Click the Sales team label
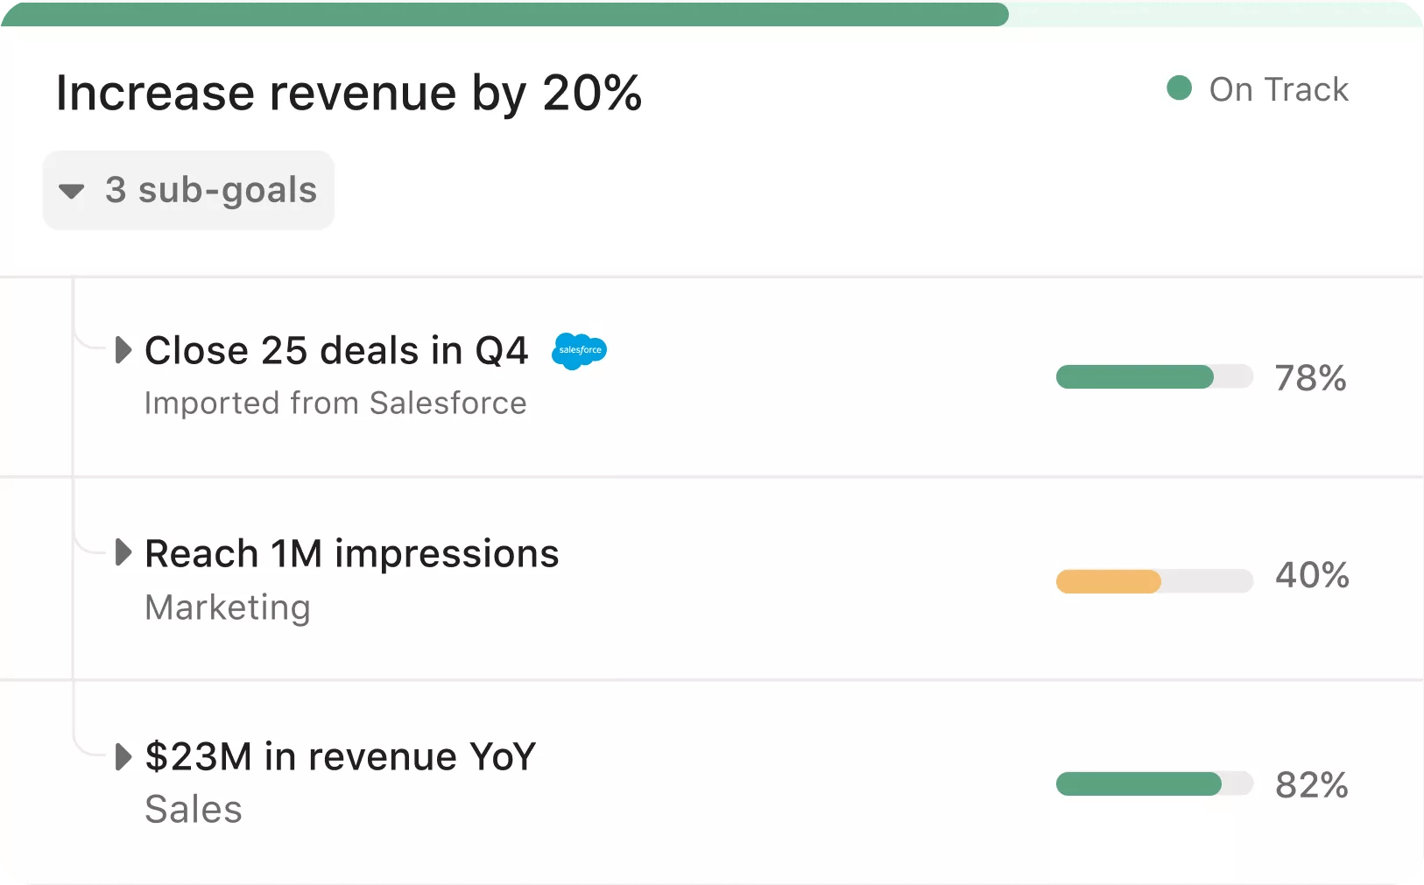The width and height of the screenshot is (1424, 885). coord(194,809)
